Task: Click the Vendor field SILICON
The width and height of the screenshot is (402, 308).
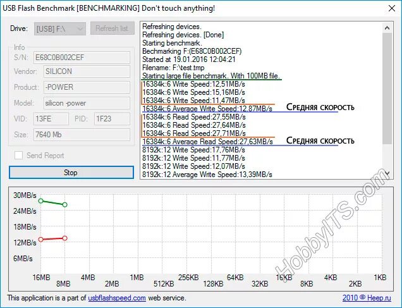Action: click(87, 71)
